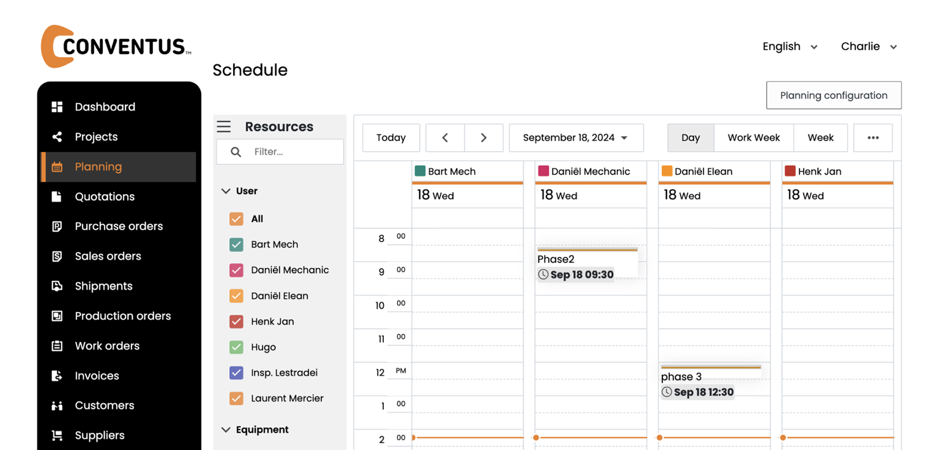
Task: Click the Invoices icon in sidebar
Action: pos(57,376)
